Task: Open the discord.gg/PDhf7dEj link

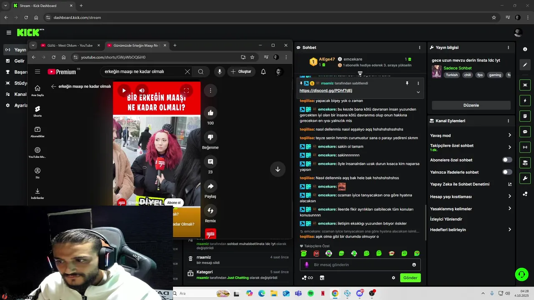Action: (x=326, y=90)
